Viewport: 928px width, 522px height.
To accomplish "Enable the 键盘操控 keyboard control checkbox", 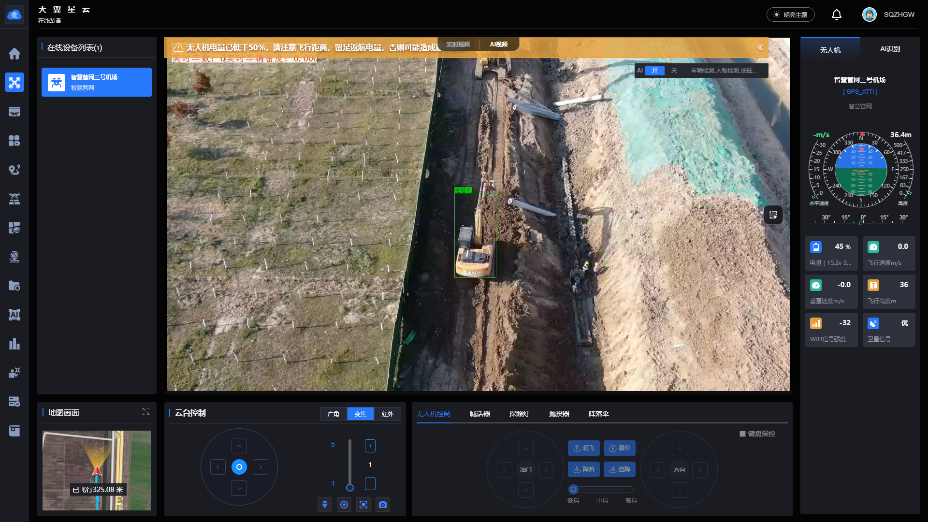I will click(x=742, y=434).
